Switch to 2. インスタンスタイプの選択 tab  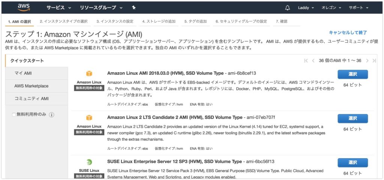[x=64, y=21]
